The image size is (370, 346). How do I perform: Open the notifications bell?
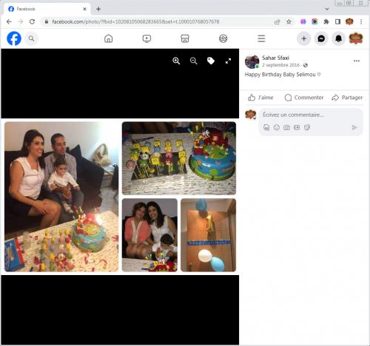(x=338, y=38)
